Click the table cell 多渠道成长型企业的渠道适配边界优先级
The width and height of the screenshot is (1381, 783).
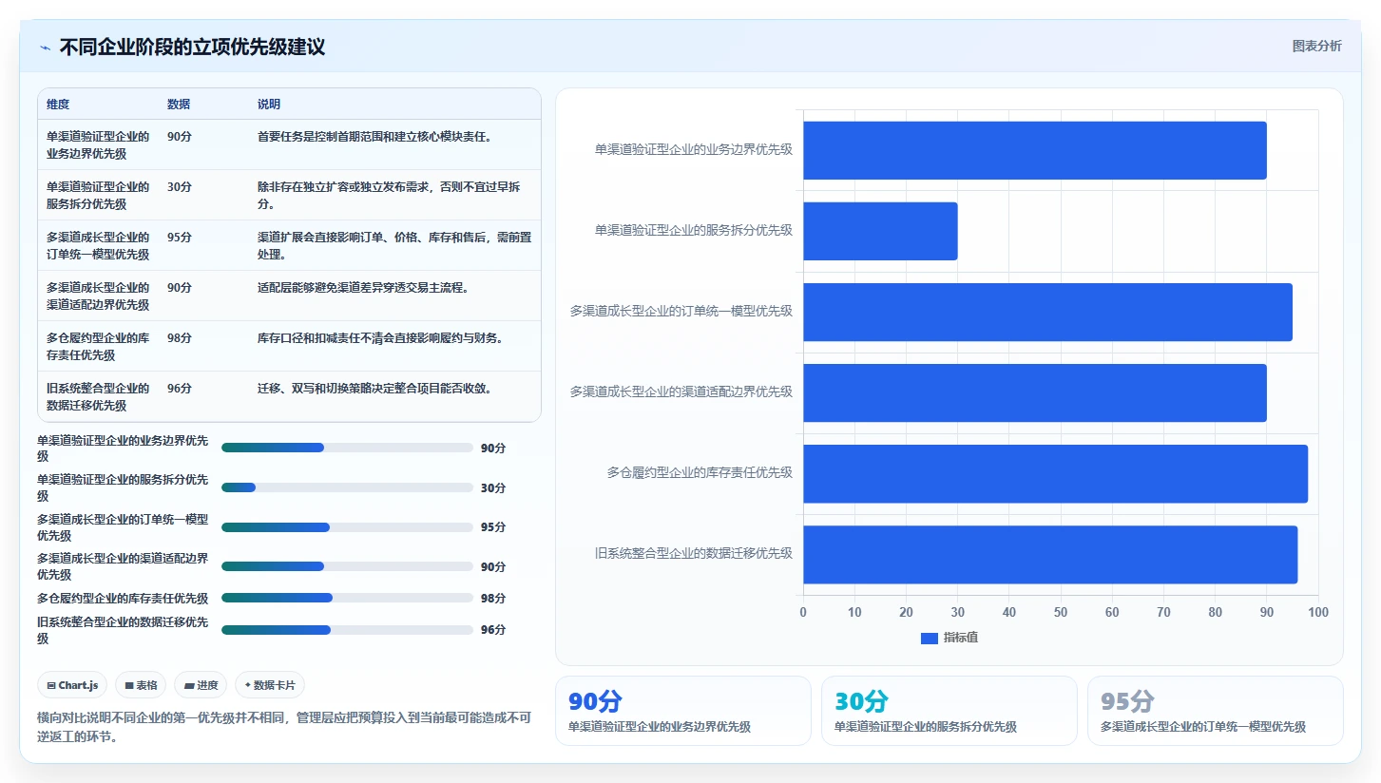pos(98,296)
